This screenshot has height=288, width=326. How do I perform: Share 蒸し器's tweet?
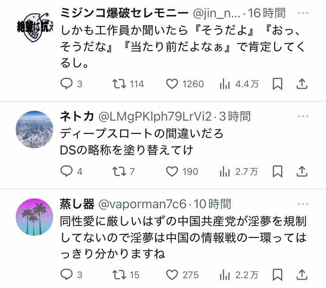(x=302, y=275)
